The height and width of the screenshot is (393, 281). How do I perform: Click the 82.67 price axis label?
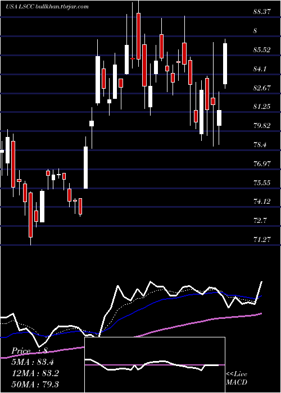pyautogui.click(x=262, y=88)
